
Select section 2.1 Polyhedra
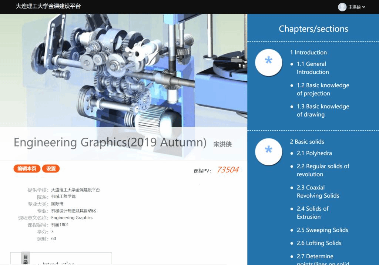tap(314, 153)
